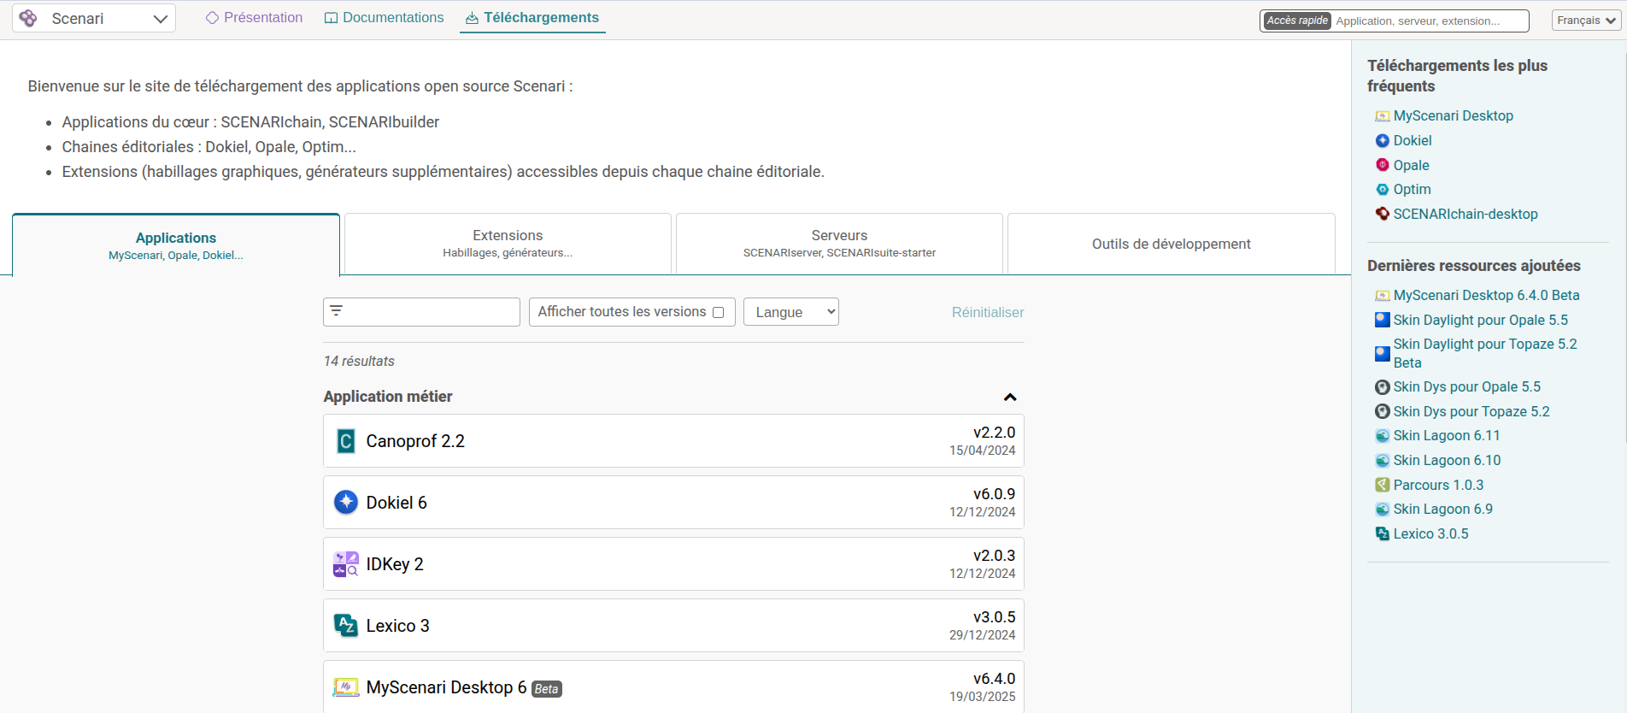Open the Lexico 3 download entry
This screenshot has height=713, width=1627.
(673, 626)
